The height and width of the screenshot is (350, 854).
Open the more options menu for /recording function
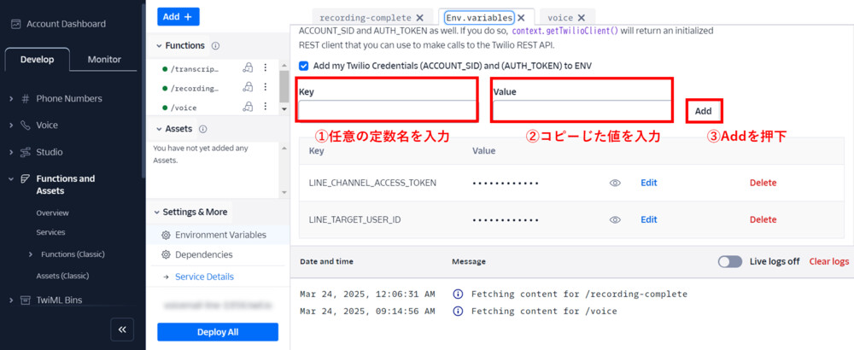(266, 87)
